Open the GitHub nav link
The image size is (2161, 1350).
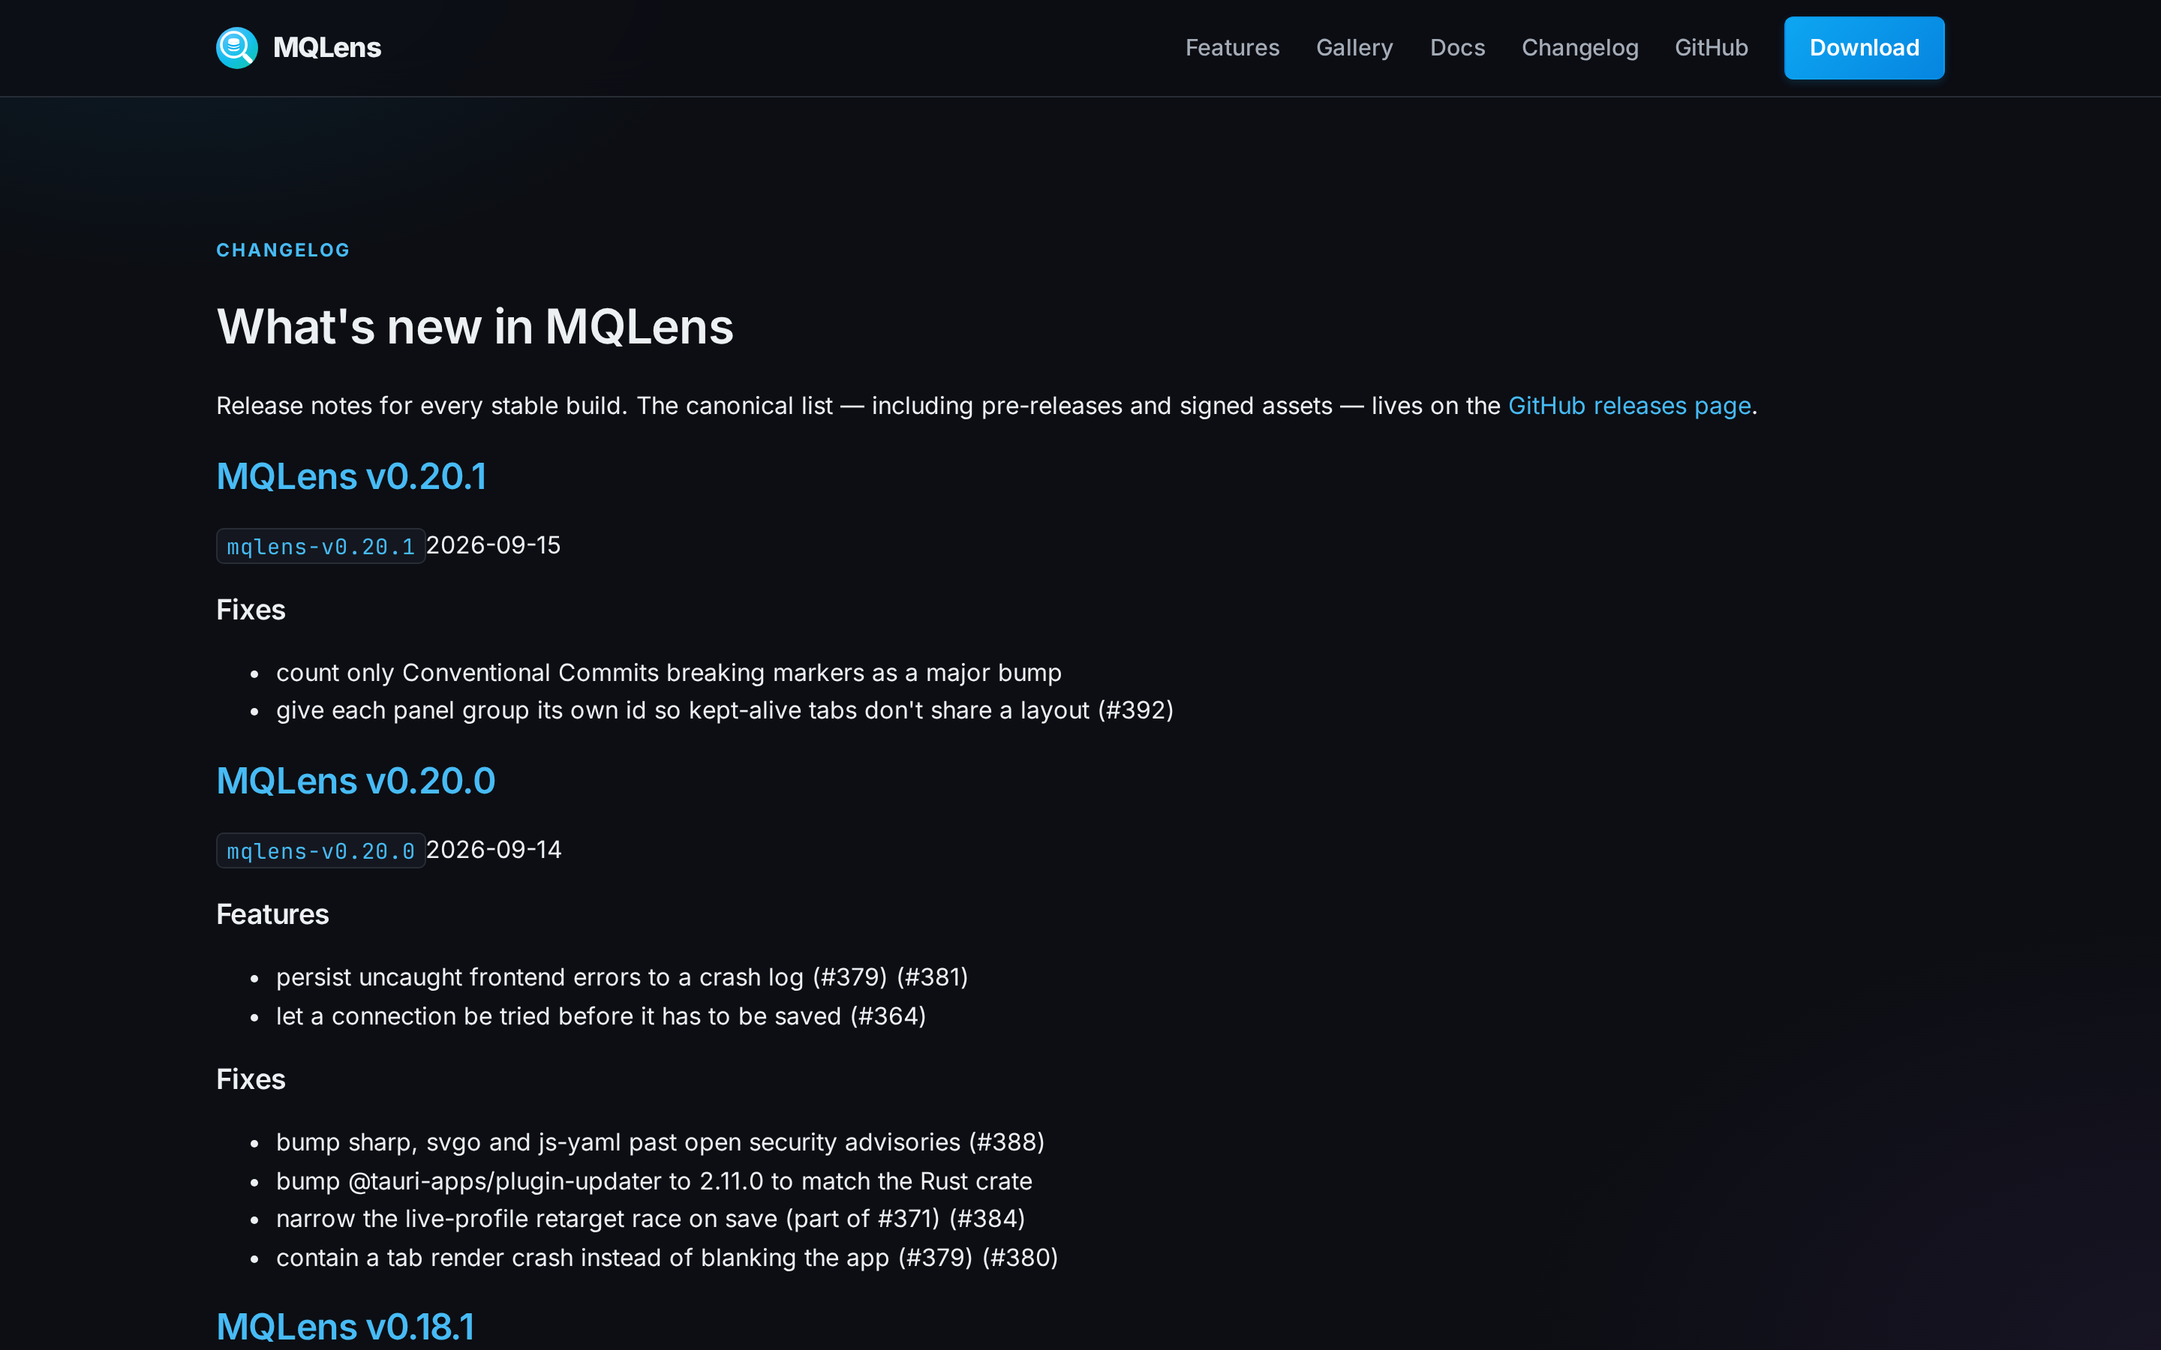click(x=1711, y=47)
